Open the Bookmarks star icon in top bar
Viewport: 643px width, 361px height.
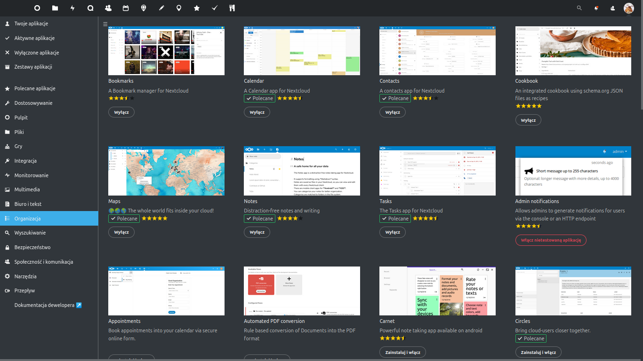click(197, 8)
